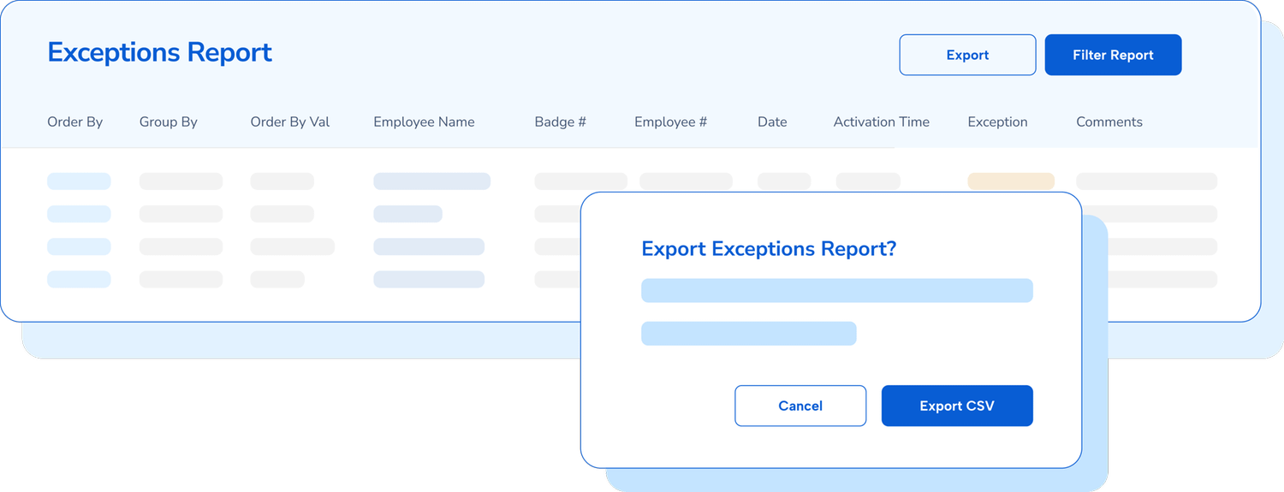
Task: Click the first row's Comments cell
Action: click(1146, 181)
